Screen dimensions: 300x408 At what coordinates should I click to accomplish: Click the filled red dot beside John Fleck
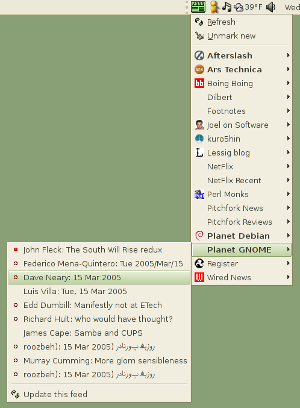coord(16,250)
